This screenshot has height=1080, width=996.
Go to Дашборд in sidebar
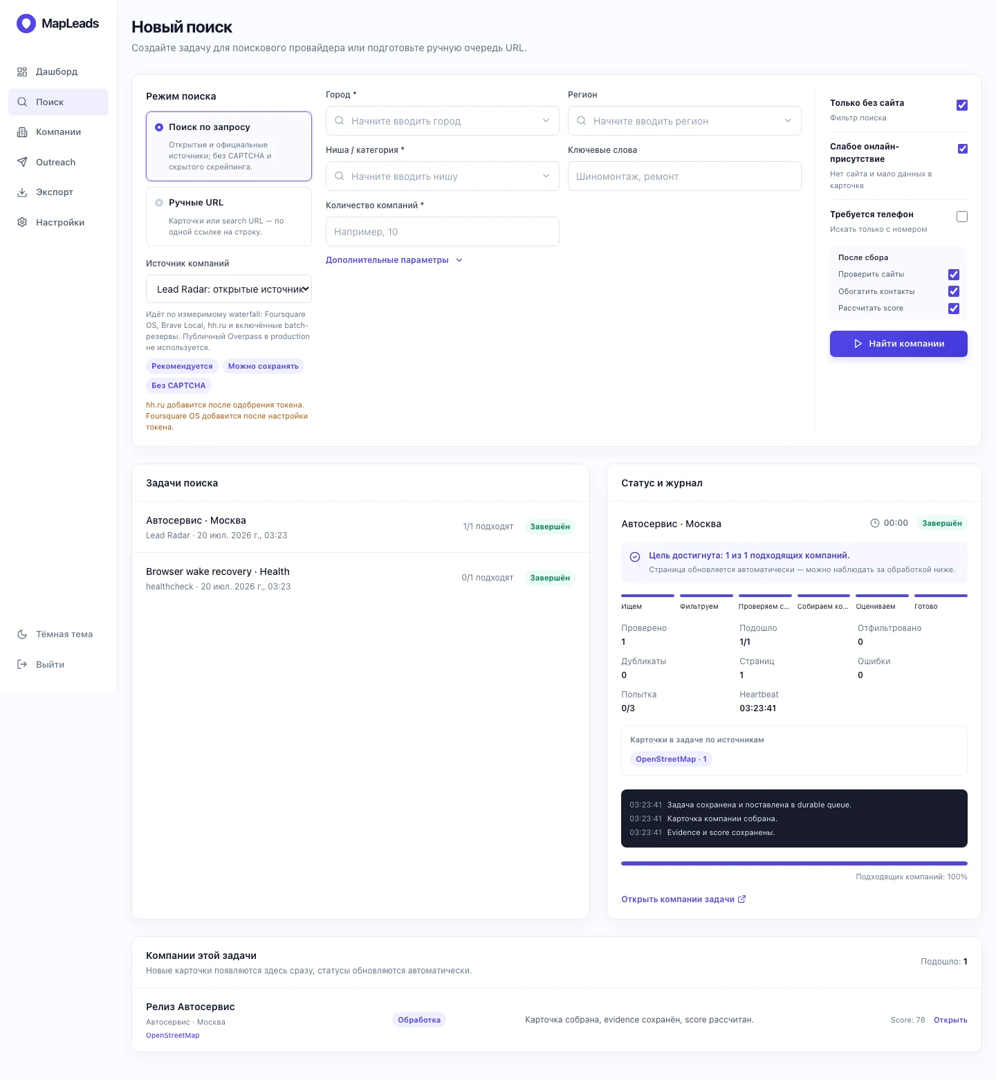58,72
